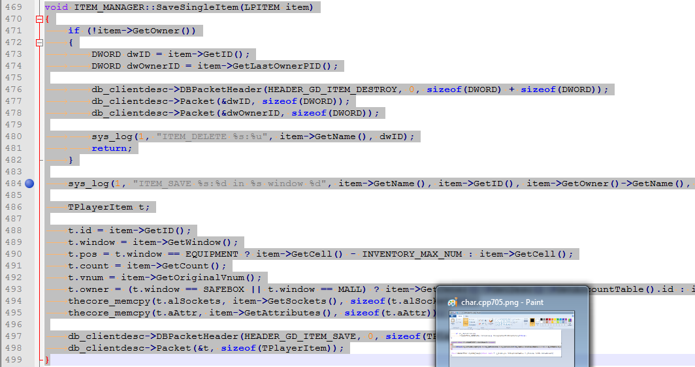The height and width of the screenshot is (367, 695).
Task: Click the 'return;' statement
Action: 112,148
